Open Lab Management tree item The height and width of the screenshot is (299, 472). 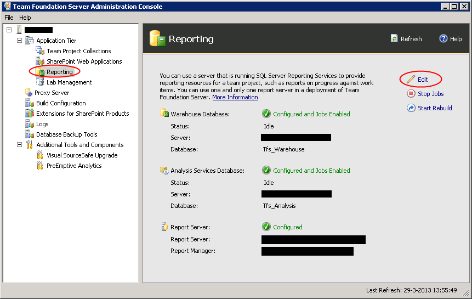tap(69, 82)
